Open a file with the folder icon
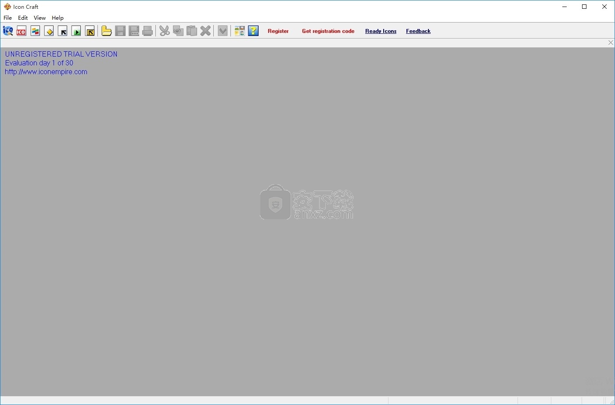The width and height of the screenshot is (615, 405). tap(106, 31)
